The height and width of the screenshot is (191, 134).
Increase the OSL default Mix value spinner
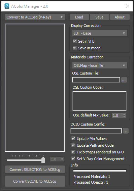pos(124,114)
